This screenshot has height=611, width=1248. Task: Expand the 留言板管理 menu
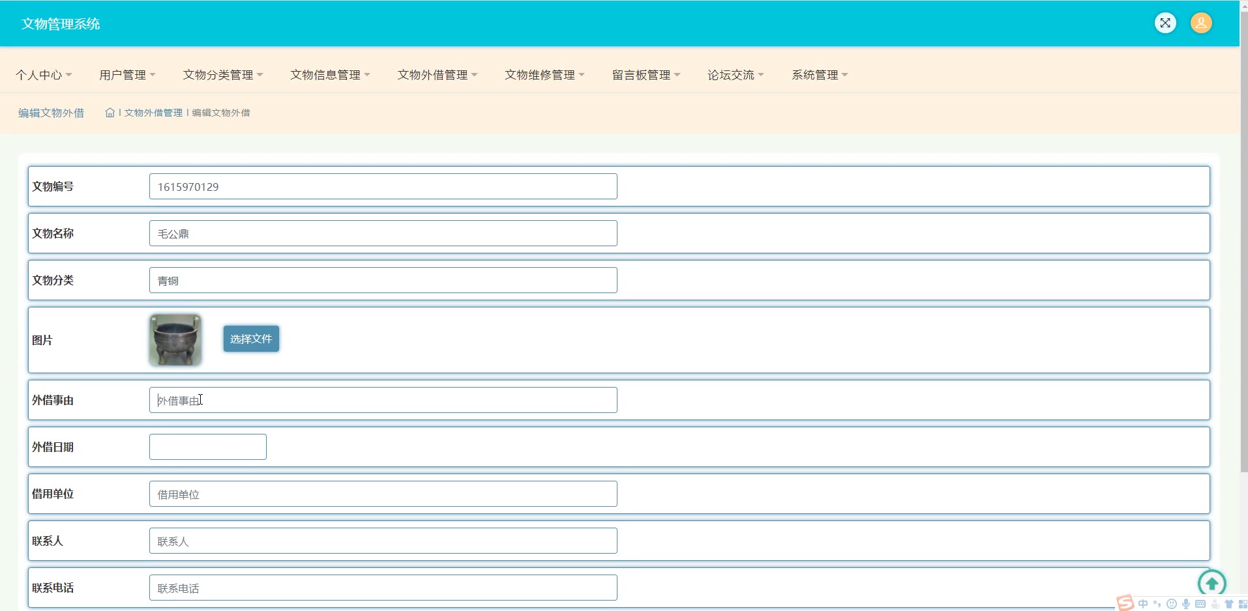(646, 75)
